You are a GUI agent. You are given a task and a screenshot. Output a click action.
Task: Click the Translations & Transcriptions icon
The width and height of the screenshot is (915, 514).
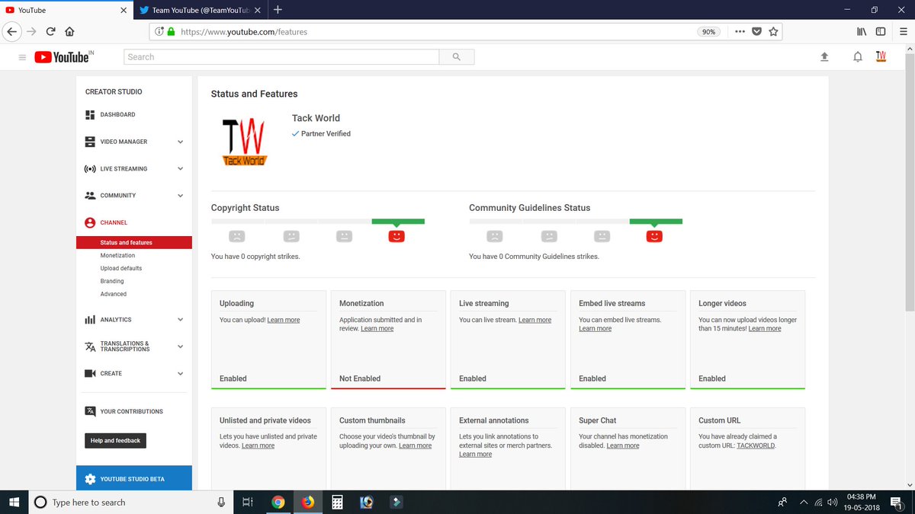[x=90, y=346]
